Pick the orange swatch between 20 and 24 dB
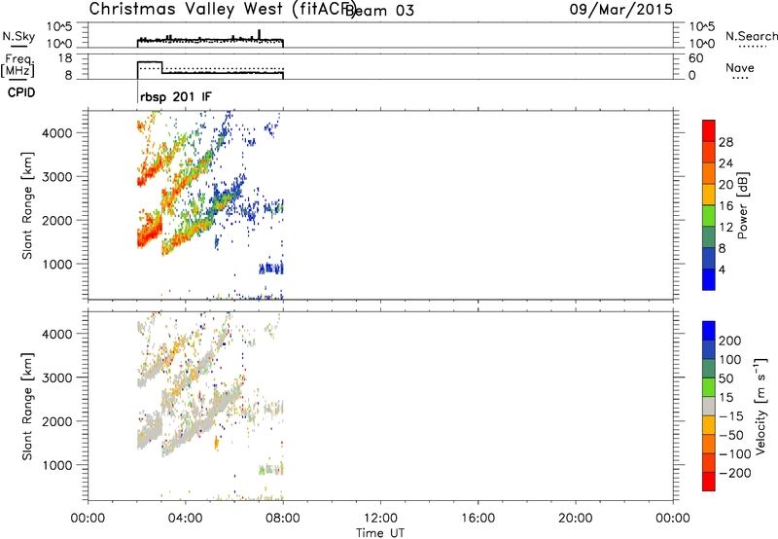Image resolution: width=778 pixels, height=539 pixels. coord(709,173)
